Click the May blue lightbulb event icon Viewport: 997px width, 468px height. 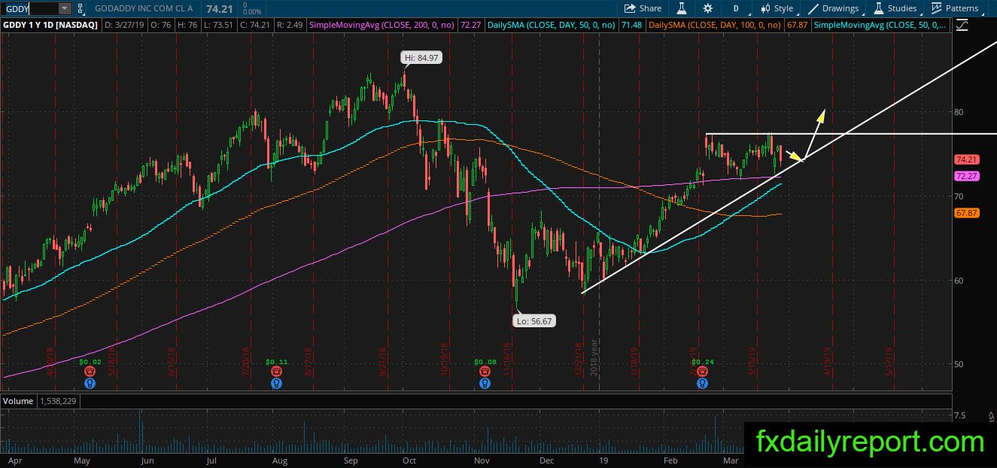(x=90, y=383)
